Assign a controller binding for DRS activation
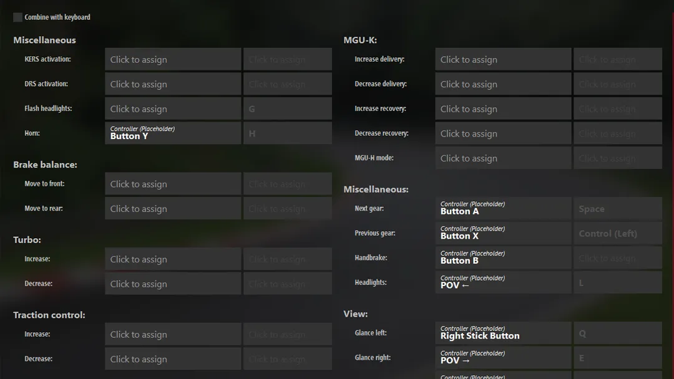 click(x=173, y=84)
